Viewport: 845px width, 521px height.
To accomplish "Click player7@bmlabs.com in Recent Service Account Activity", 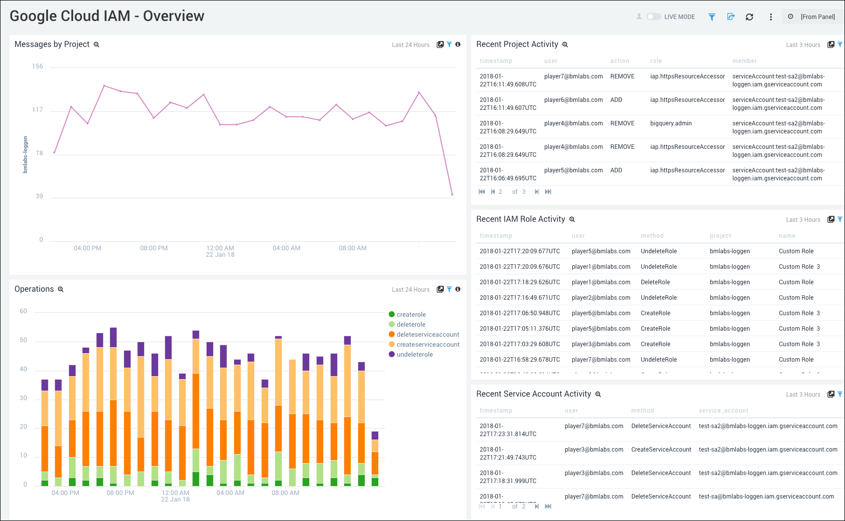I will click(x=594, y=426).
